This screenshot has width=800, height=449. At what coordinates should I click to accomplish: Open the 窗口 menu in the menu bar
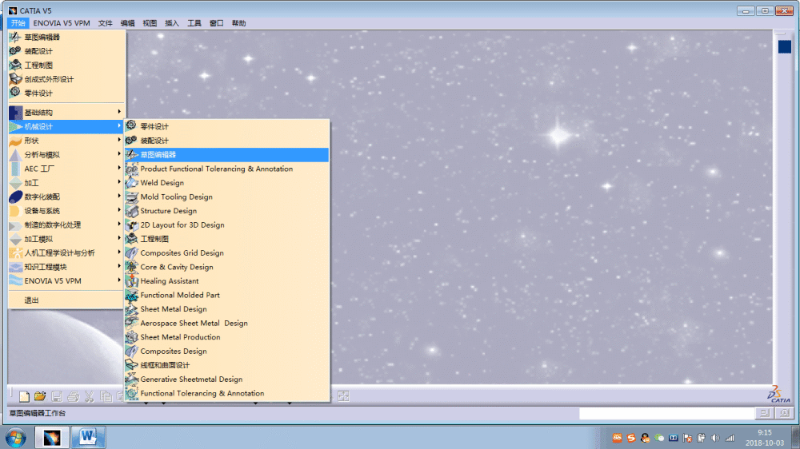click(216, 23)
